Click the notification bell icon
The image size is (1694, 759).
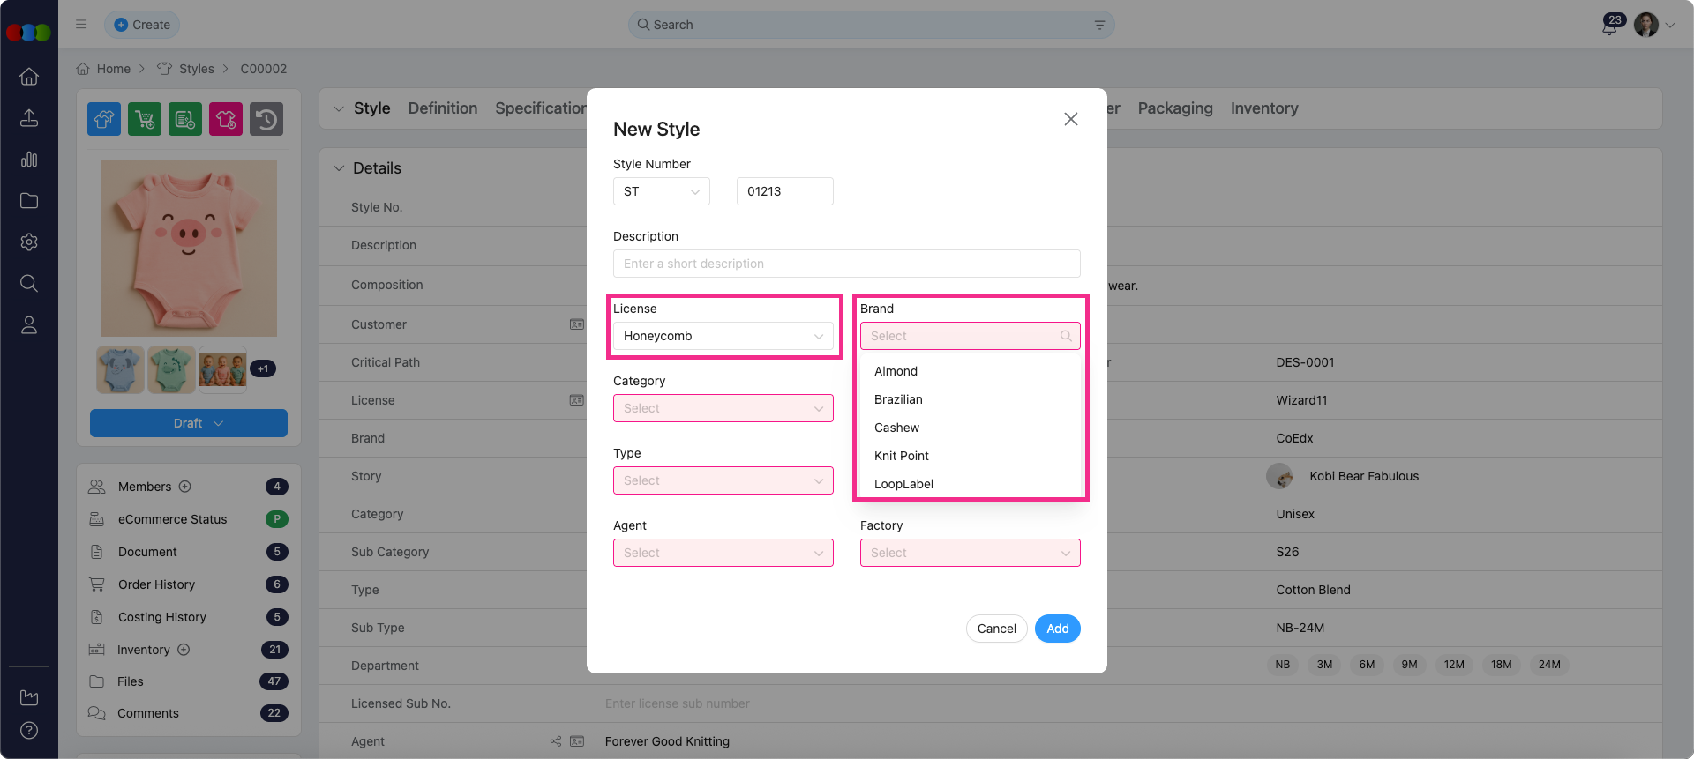click(1610, 26)
